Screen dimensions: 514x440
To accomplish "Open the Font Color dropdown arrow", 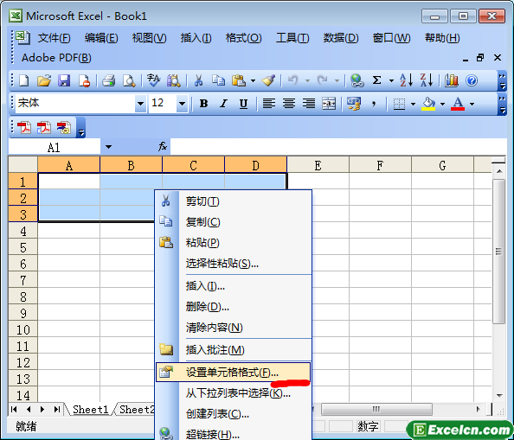I will pos(472,104).
